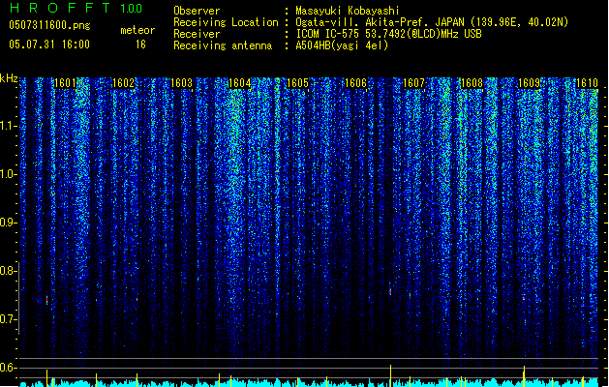
Task: Click the tall yellow intensity spike near 1609
Action: tap(525, 375)
